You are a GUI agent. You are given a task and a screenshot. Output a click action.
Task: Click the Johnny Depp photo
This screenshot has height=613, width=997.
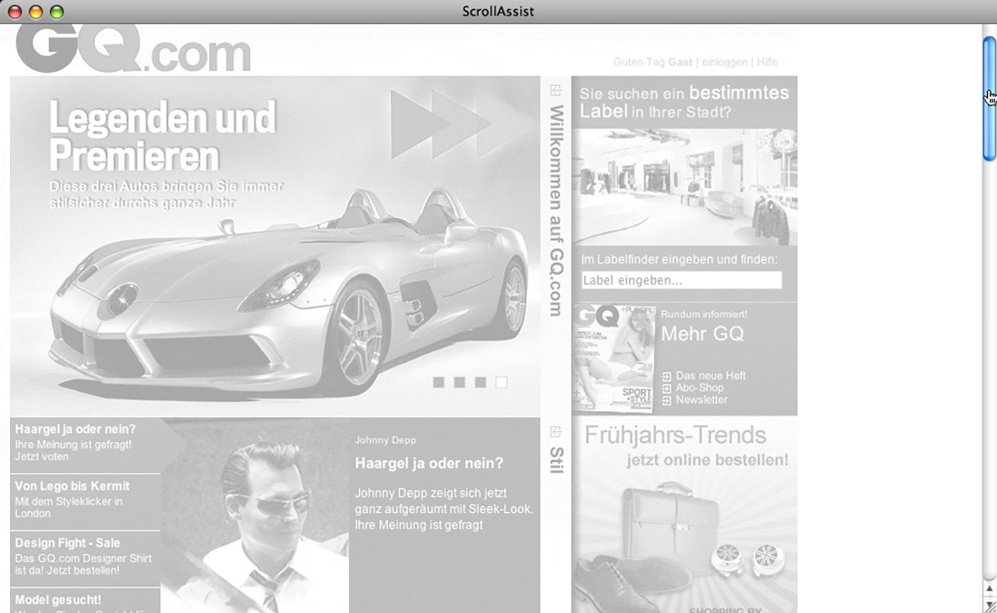[x=255, y=515]
